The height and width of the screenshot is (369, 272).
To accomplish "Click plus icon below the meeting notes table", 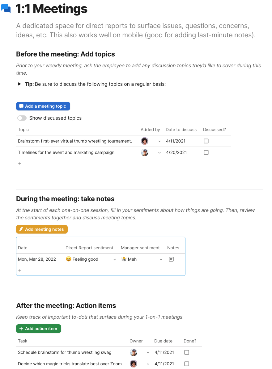I will [20, 270].
